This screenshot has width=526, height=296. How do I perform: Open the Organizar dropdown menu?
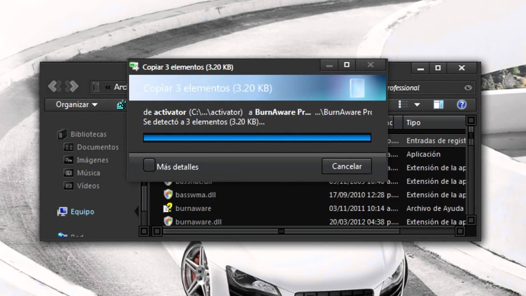pyautogui.click(x=77, y=104)
